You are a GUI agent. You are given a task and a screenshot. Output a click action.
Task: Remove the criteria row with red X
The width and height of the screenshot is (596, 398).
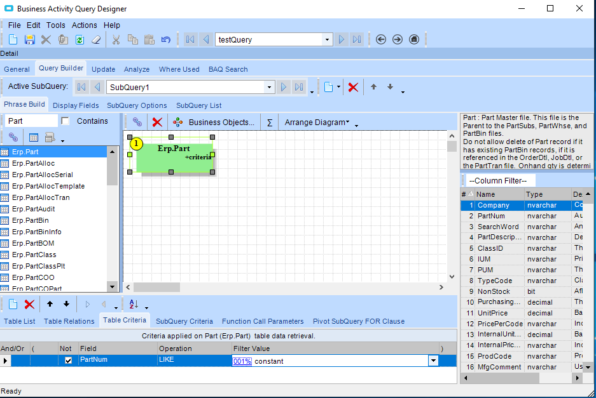click(x=29, y=304)
